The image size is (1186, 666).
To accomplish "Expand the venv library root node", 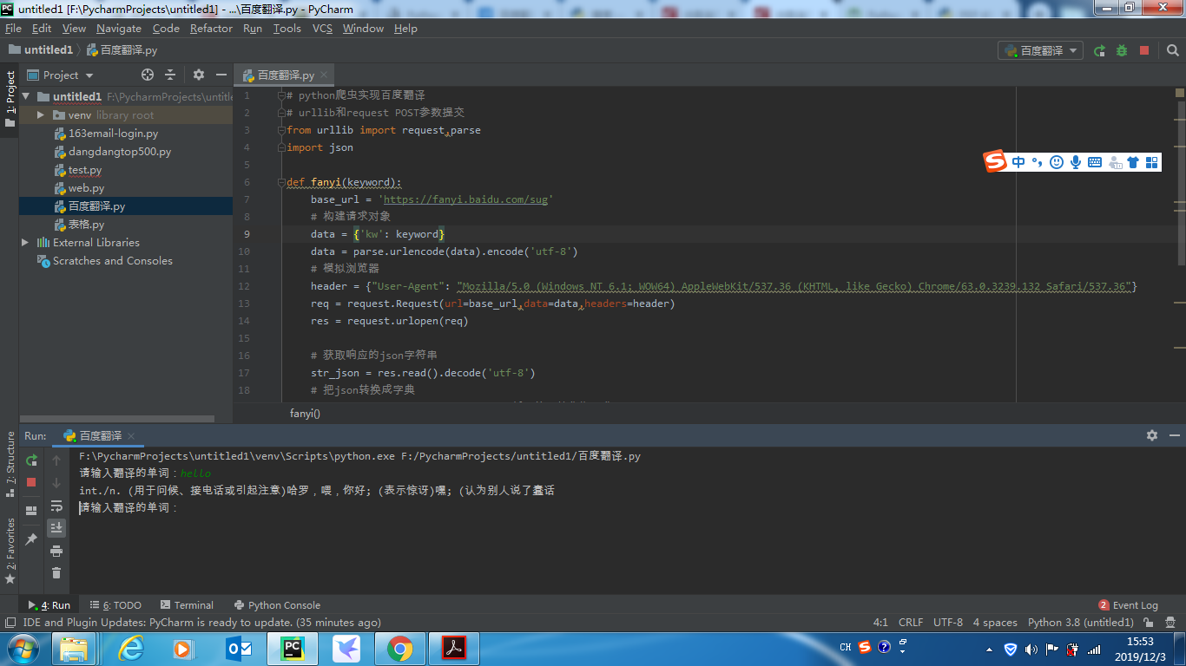I will (39, 114).
